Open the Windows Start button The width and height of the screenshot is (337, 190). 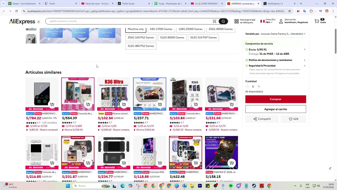coord(68,186)
